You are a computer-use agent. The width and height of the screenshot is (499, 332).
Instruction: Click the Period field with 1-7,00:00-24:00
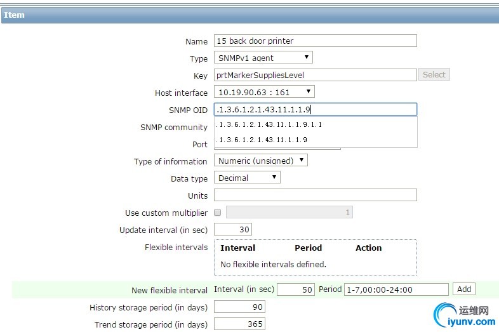click(396, 289)
